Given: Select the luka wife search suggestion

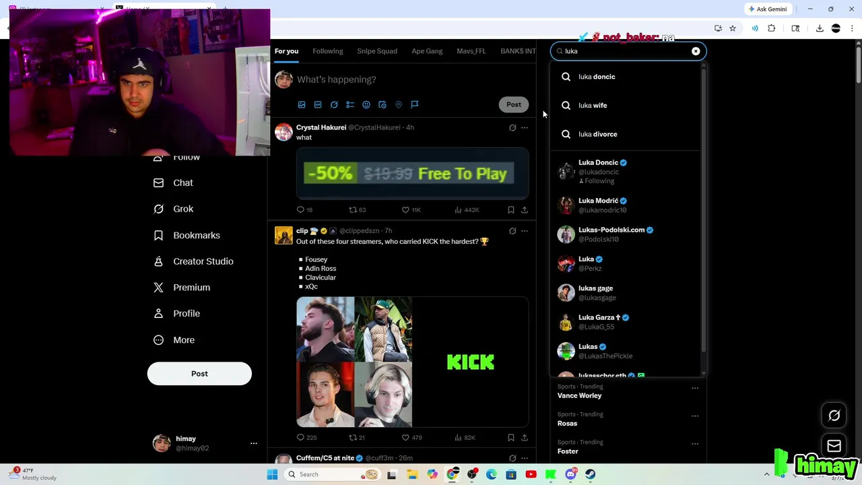Looking at the screenshot, I should (x=626, y=105).
